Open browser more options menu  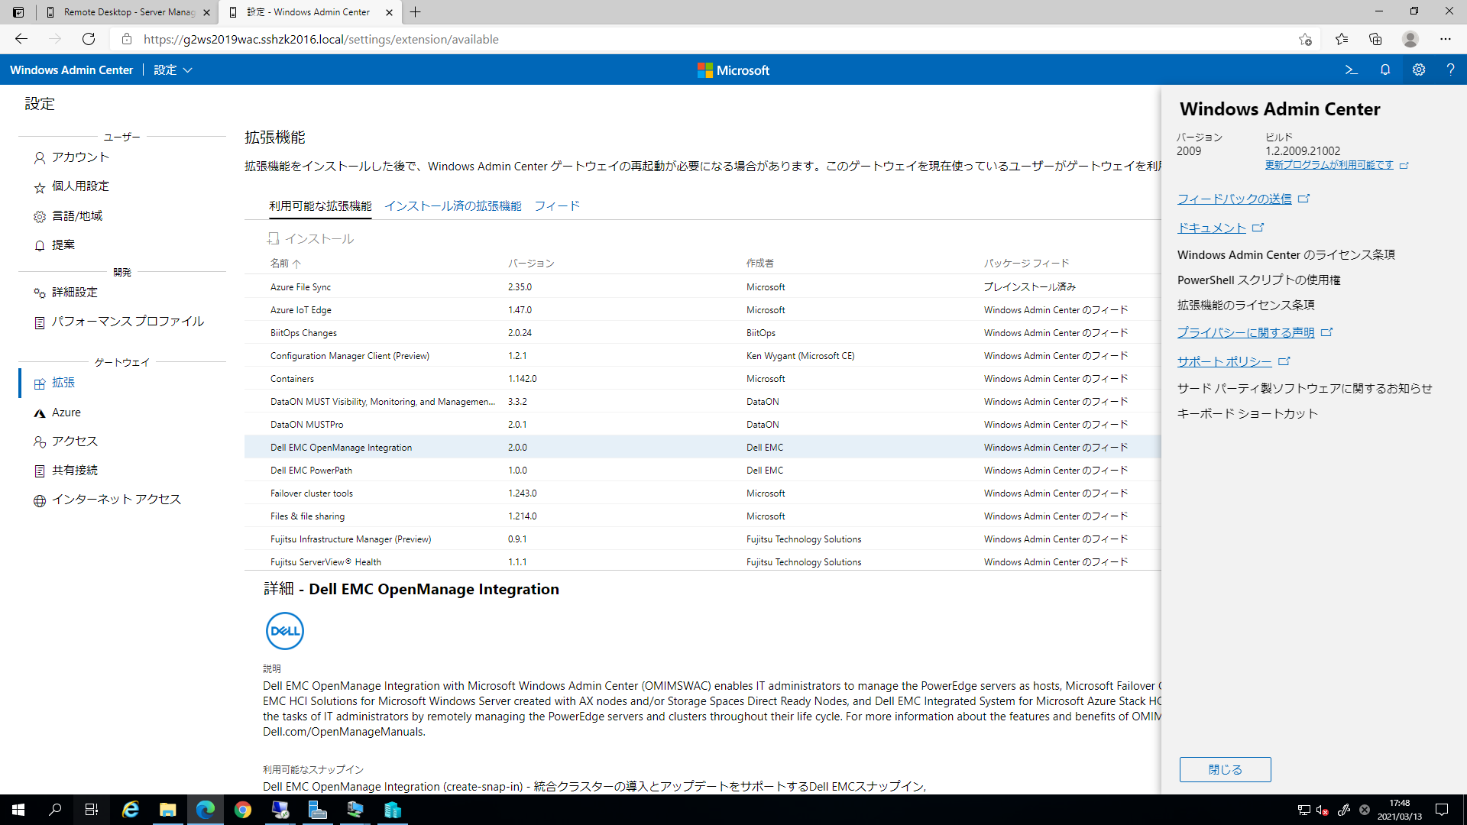1446,39
